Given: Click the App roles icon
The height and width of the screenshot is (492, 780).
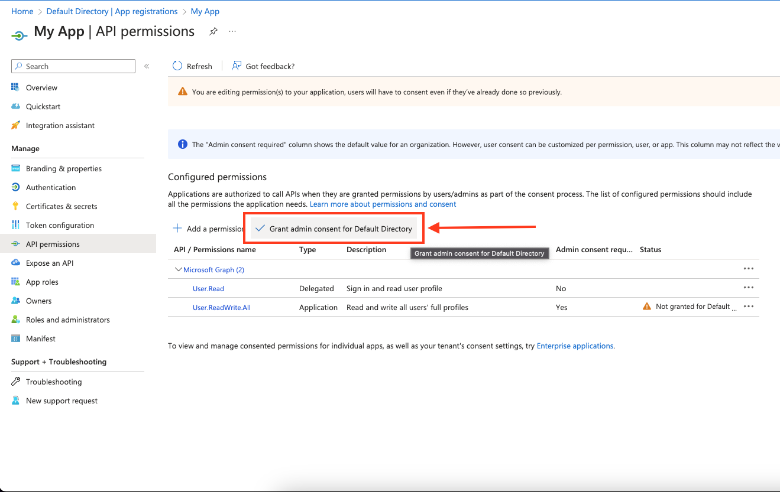Looking at the screenshot, I should [15, 282].
